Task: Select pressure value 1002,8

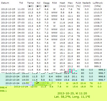Action: click(98, 53)
